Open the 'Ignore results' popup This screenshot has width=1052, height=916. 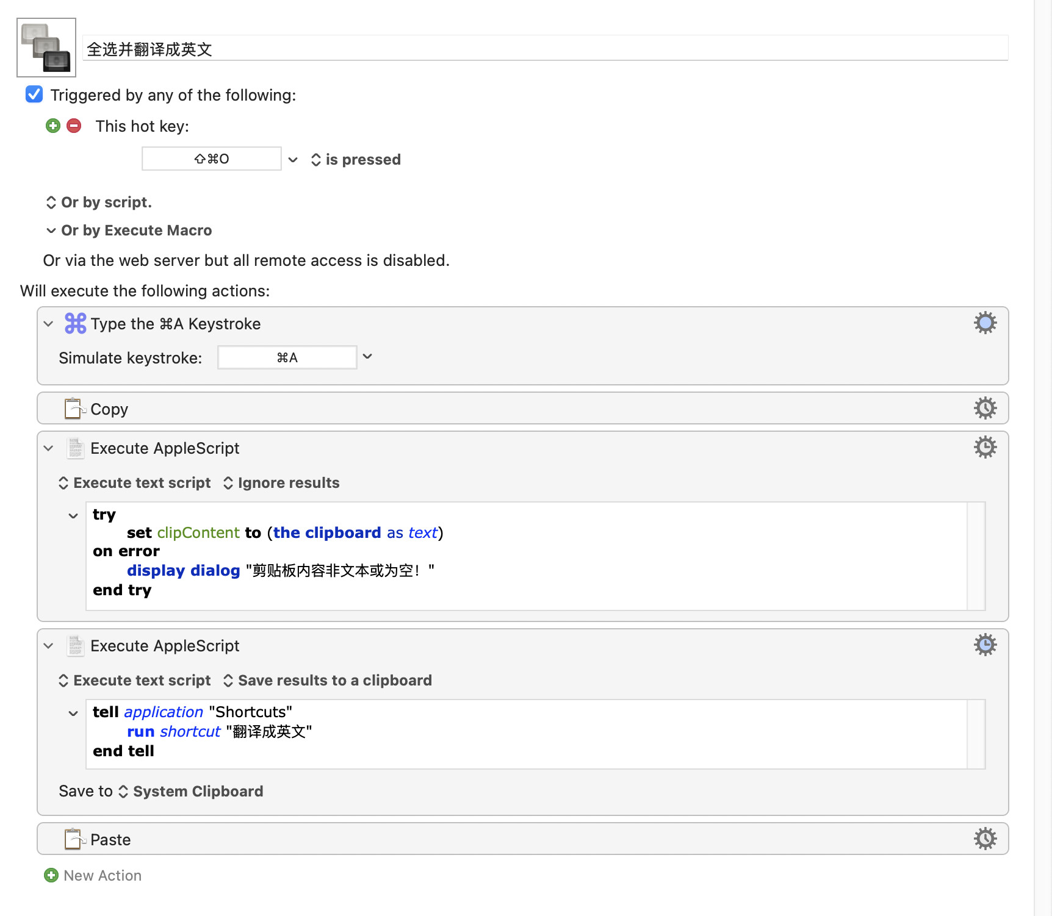point(281,483)
